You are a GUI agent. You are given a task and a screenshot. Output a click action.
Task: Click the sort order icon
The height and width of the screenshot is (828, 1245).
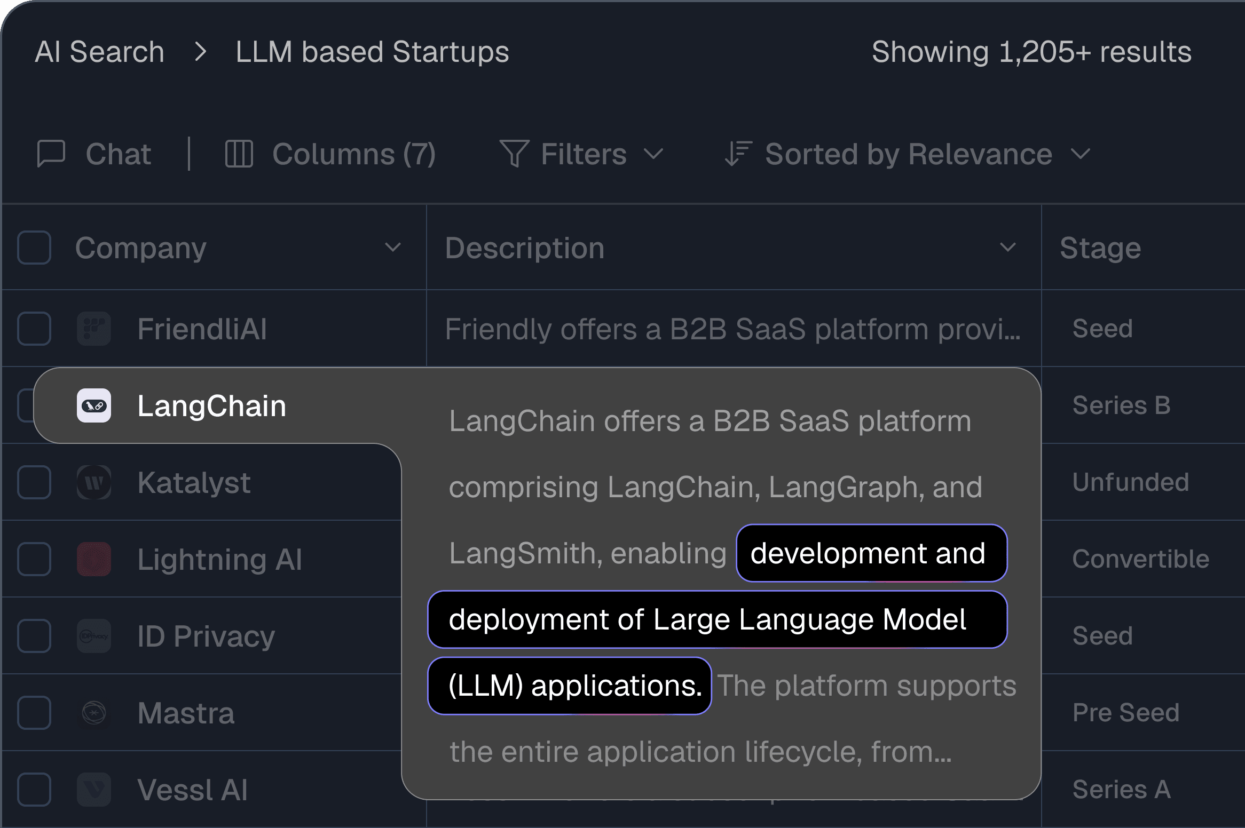tap(738, 154)
